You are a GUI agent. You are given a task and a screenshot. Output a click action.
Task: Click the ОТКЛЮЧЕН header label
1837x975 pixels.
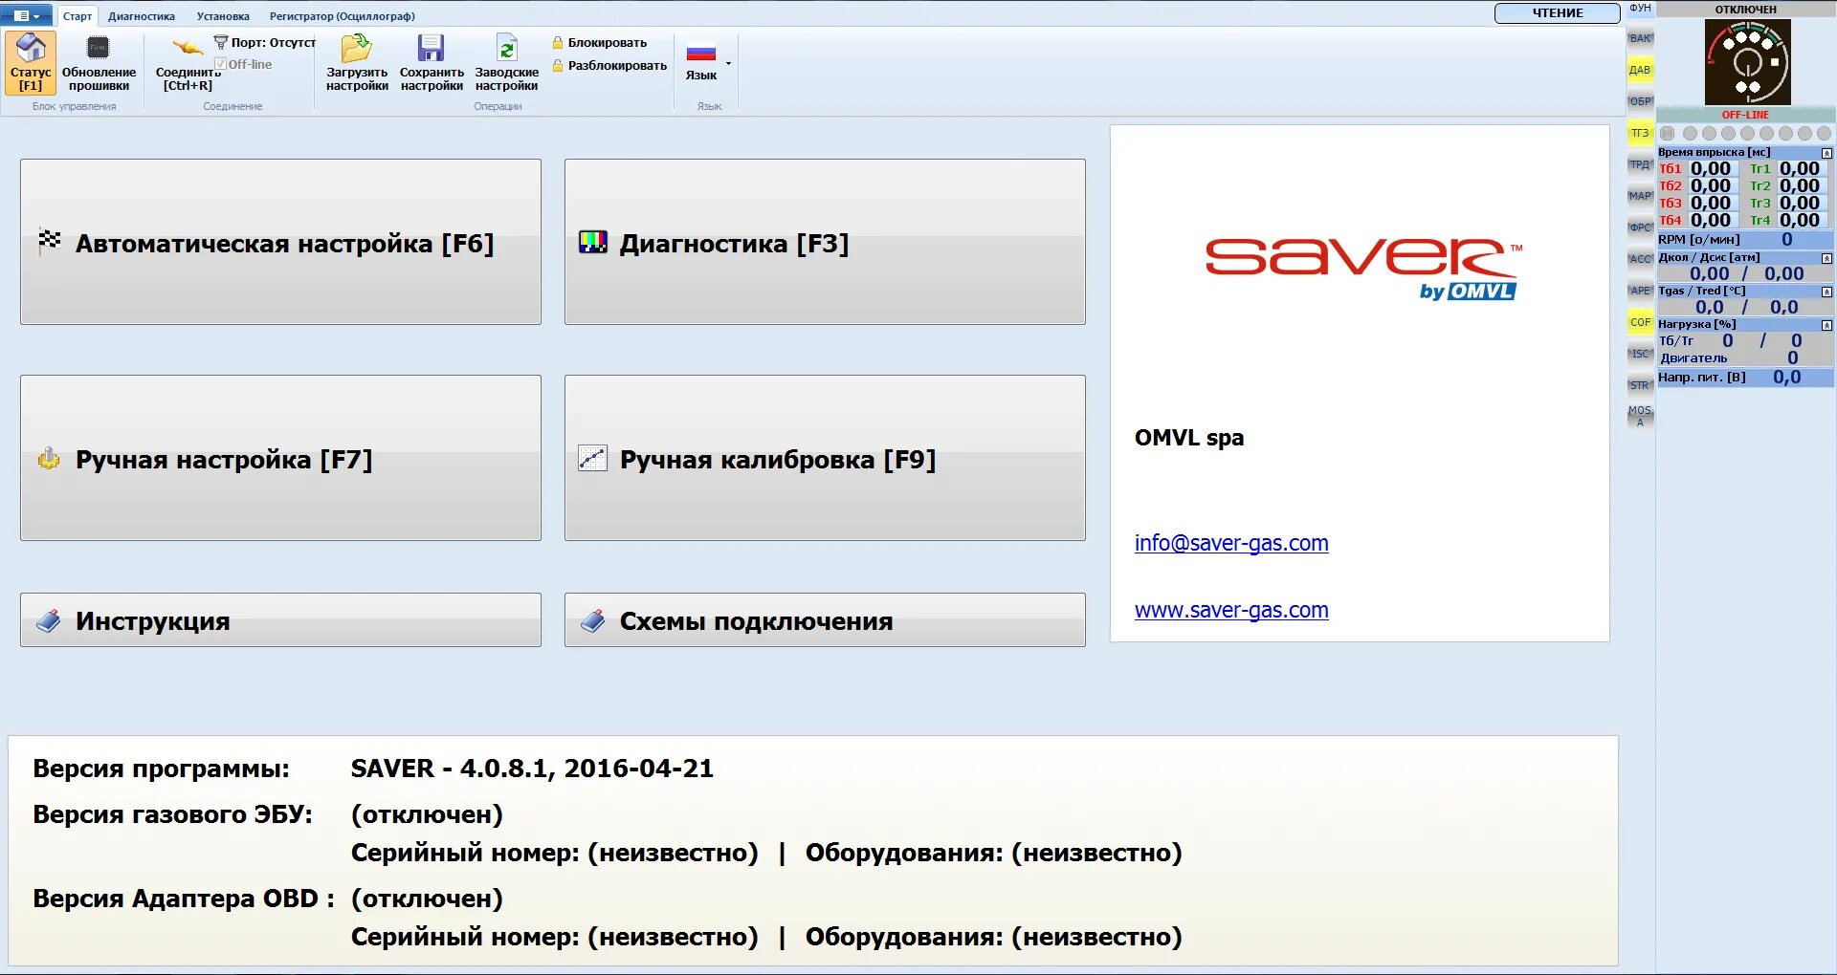pos(1746,9)
